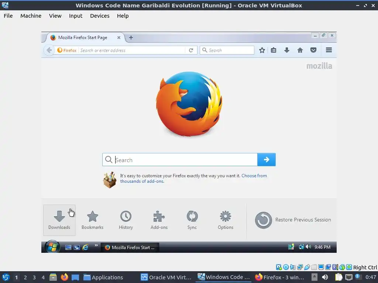The width and height of the screenshot is (378, 283).
Task: Click the home icon in Firefox toolbar
Action: pyautogui.click(x=300, y=50)
